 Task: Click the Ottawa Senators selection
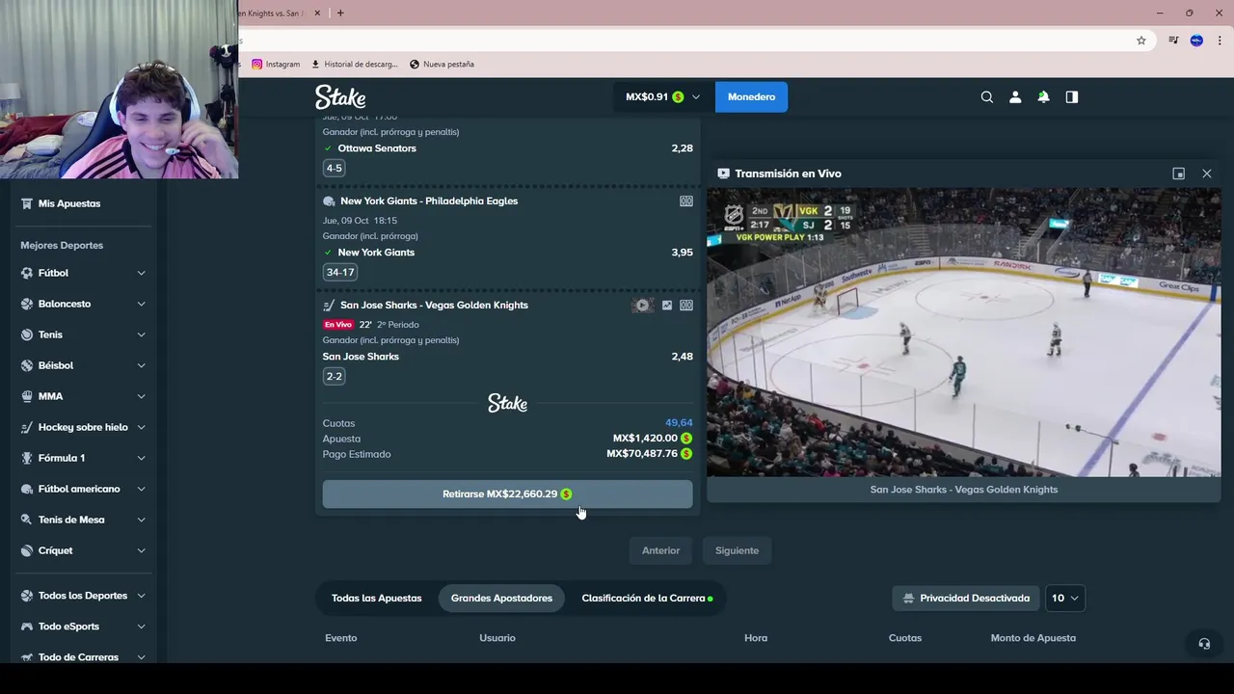click(377, 148)
